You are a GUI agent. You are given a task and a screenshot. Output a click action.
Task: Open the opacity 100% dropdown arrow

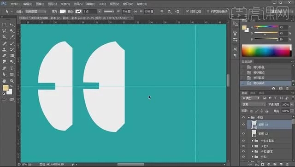click(292, 105)
